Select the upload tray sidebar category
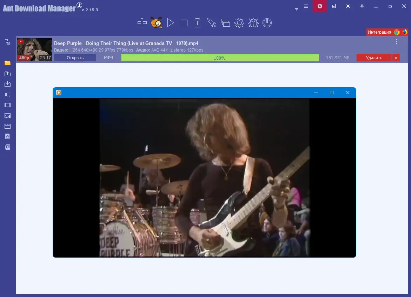Viewport: 411px width, 297px height. (x=8, y=74)
